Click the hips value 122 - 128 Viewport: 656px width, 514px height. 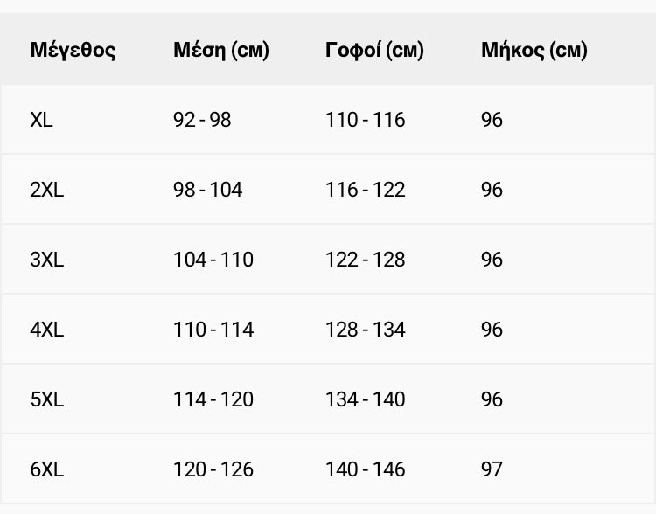pyautogui.click(x=366, y=260)
